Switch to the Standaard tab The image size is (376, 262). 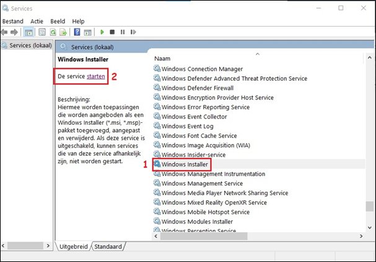[108, 246]
